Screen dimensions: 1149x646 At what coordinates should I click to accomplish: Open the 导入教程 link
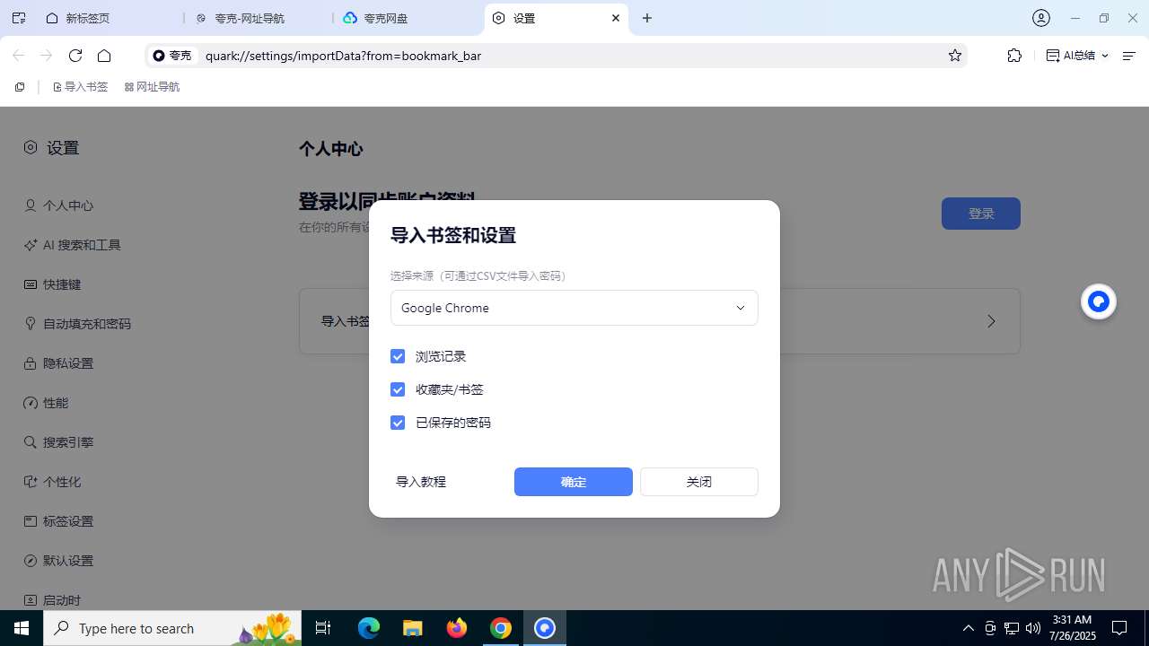click(421, 482)
